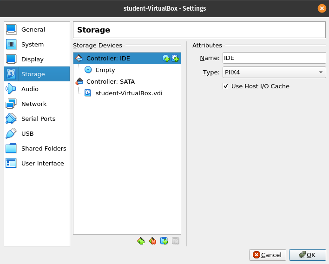Select the student-VirtualBox.vdi disk
Image resolution: width=329 pixels, height=264 pixels.
point(129,93)
